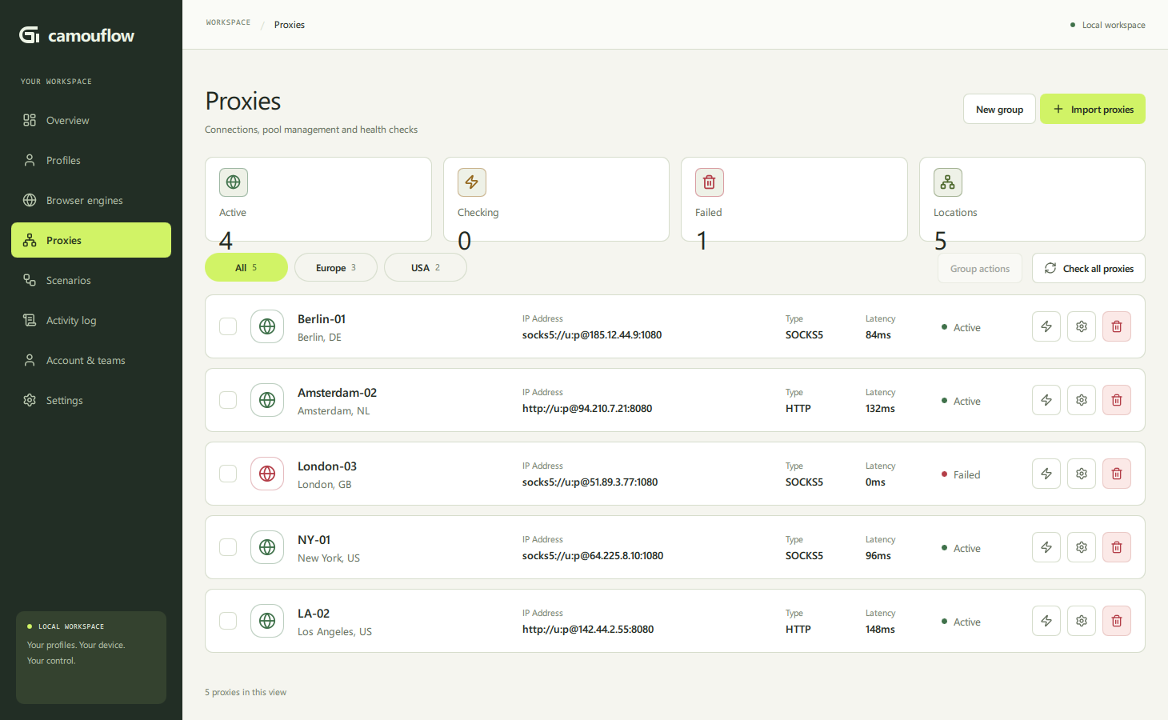Click Check all proxies button

click(1089, 268)
